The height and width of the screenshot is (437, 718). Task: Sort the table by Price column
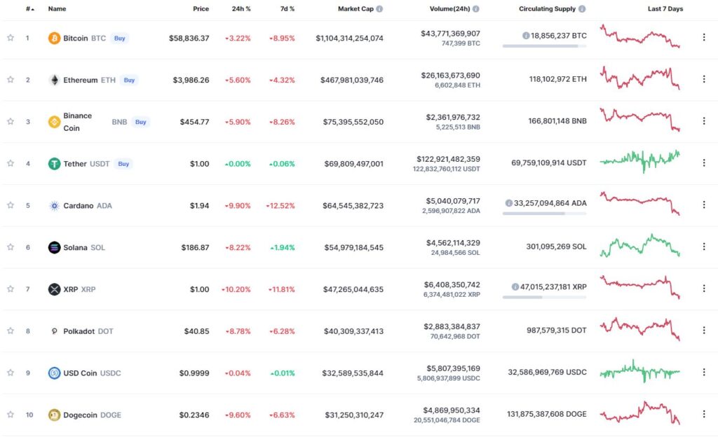pyautogui.click(x=201, y=8)
